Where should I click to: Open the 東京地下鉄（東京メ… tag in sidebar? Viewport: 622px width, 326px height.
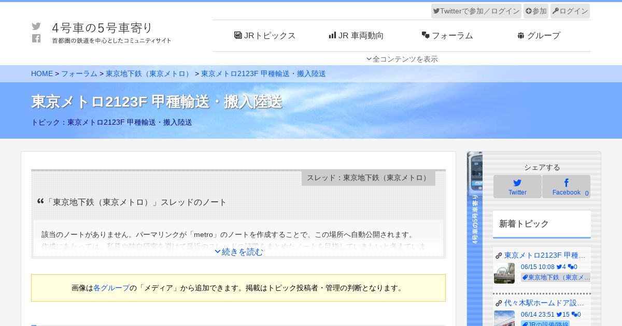click(x=556, y=277)
